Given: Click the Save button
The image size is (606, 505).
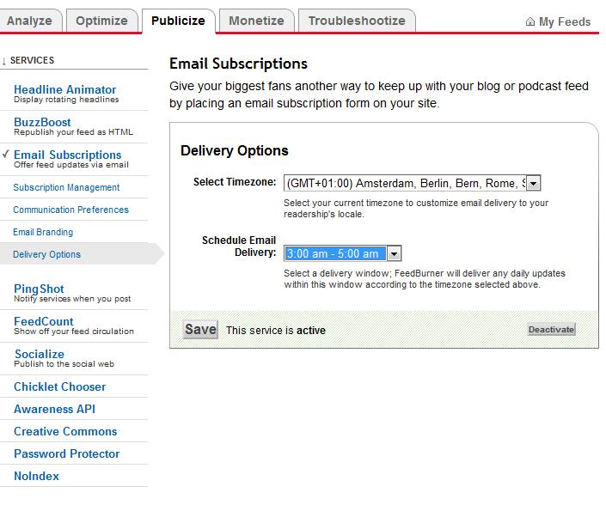Looking at the screenshot, I should (200, 330).
